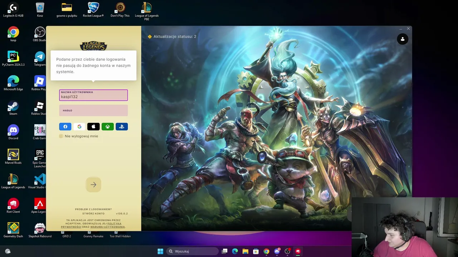458x257 pixels.
Task: Select the v136.0.2 version label
Action: point(122,213)
